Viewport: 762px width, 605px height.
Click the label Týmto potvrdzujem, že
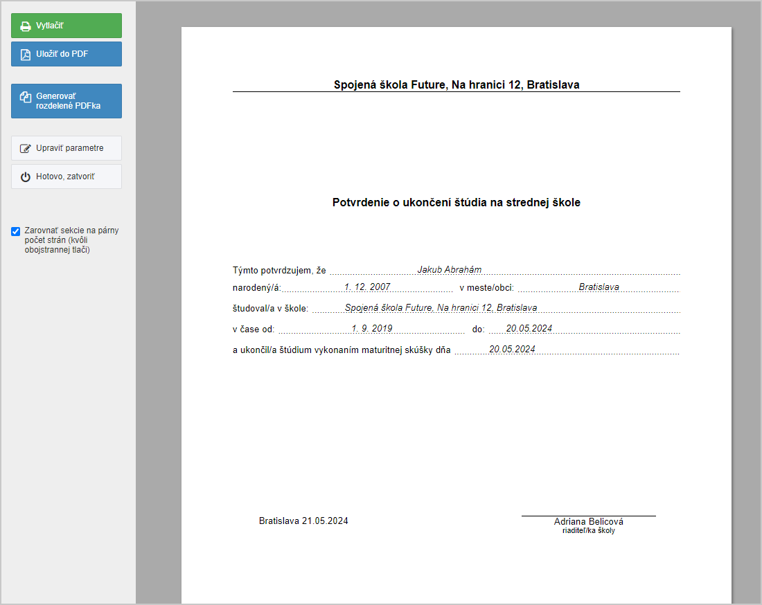pyautogui.click(x=279, y=271)
